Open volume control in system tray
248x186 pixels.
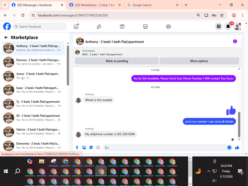(214, 181)
